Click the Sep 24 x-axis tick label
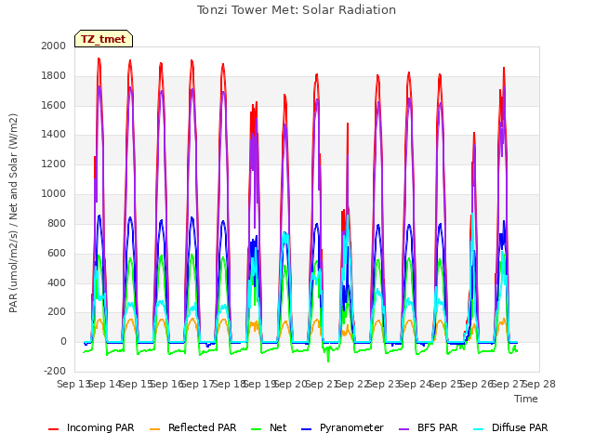Image resolution: width=595 pixels, height=446 pixels. pyautogui.click(x=416, y=384)
